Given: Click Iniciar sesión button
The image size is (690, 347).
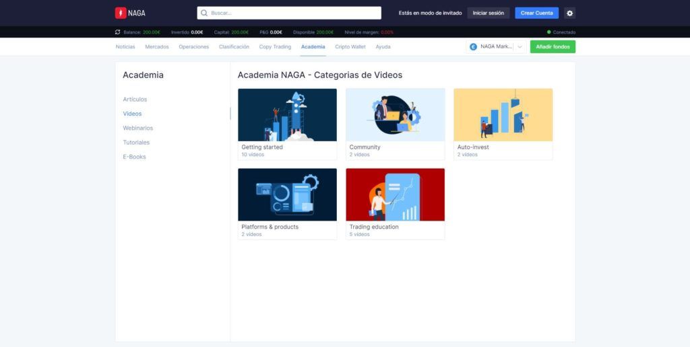Looking at the screenshot, I should (x=489, y=13).
